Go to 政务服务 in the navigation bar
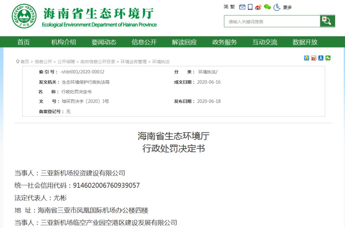 click(x=225, y=42)
